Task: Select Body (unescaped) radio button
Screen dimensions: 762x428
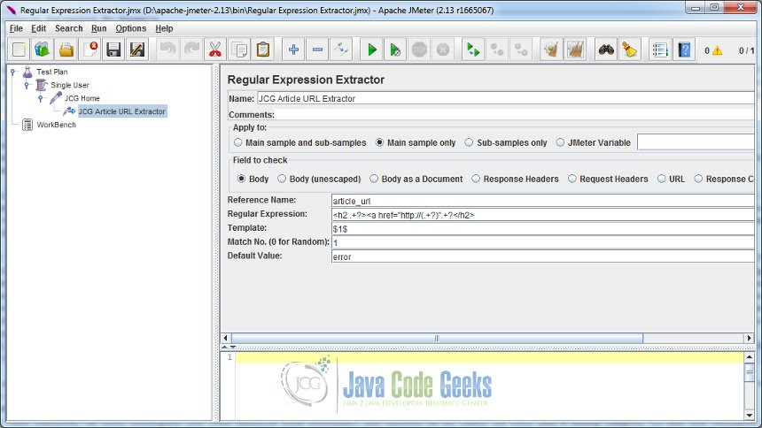Action: (282, 179)
